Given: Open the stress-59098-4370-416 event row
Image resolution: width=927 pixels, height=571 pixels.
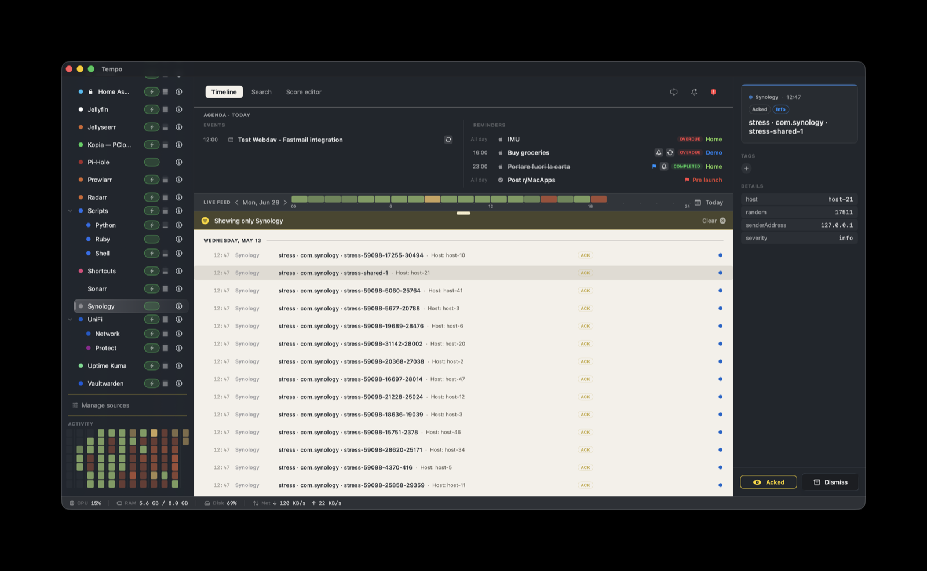Looking at the screenshot, I should [463, 467].
